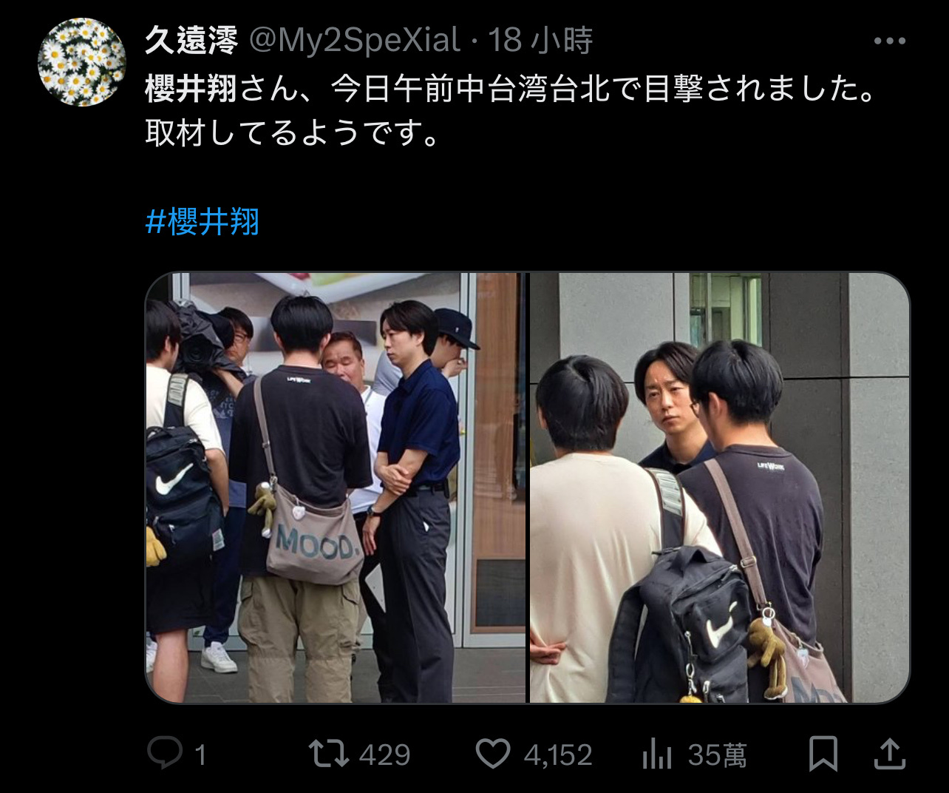
Task: Open the three-dot more options menu
Action: 889,41
